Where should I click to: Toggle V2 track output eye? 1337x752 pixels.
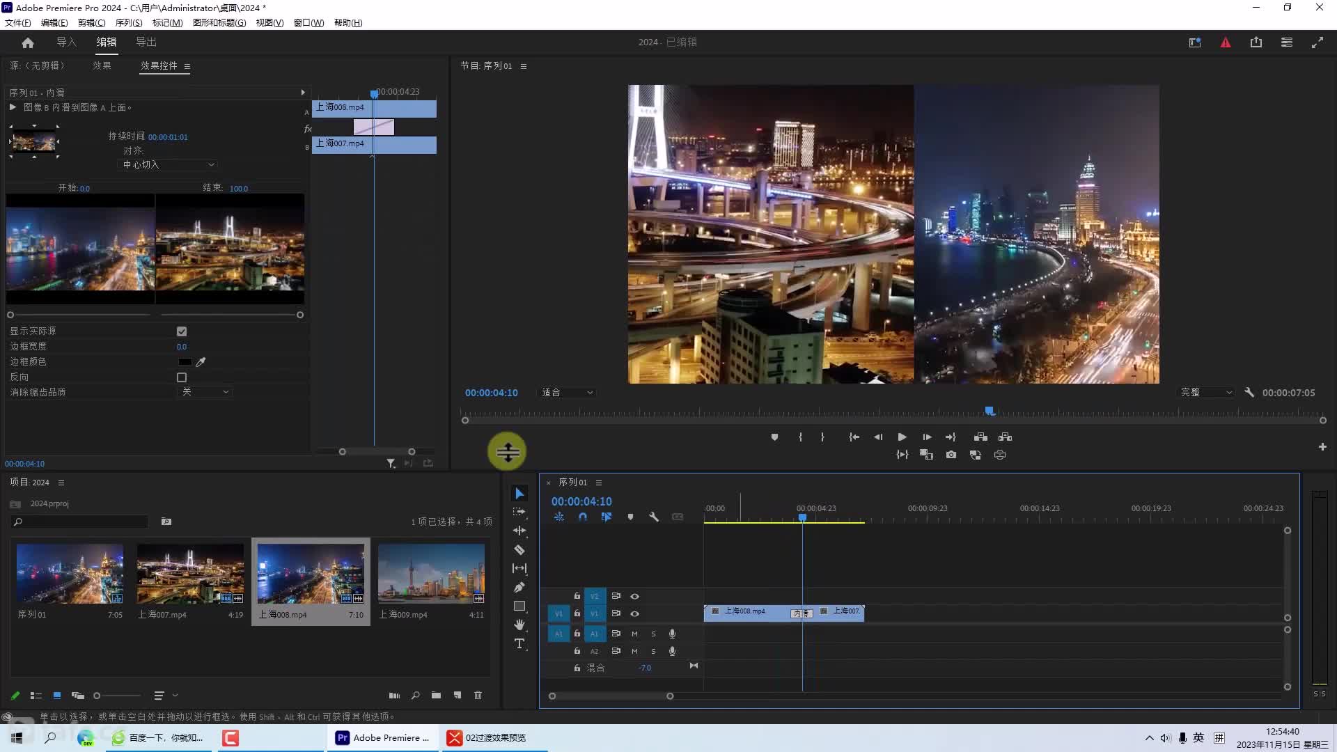point(634,597)
